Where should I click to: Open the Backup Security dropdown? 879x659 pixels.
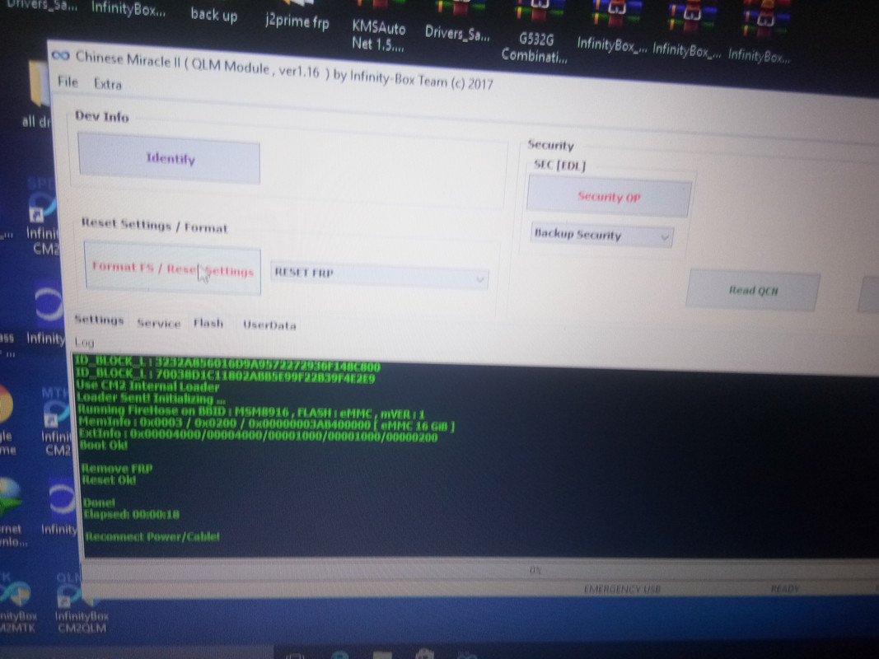602,234
